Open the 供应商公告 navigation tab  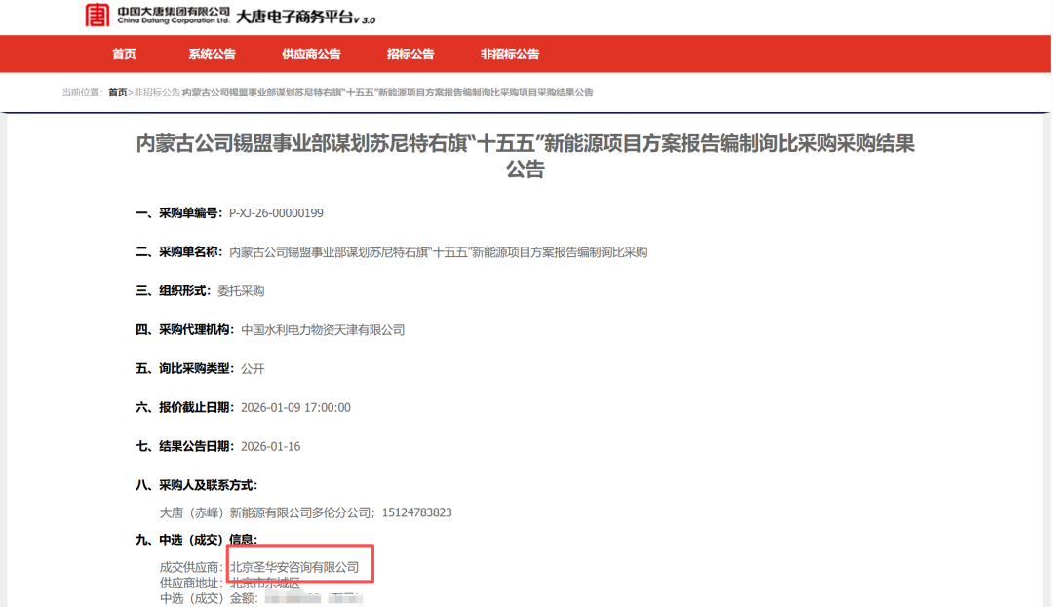coord(311,55)
